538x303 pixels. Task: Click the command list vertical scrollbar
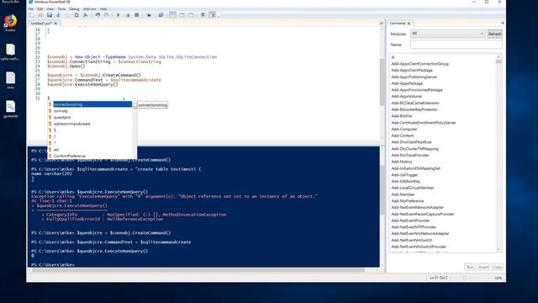[498, 153]
